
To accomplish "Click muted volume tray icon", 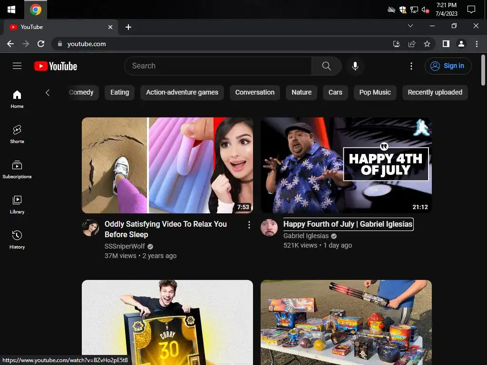I will coord(425,10).
